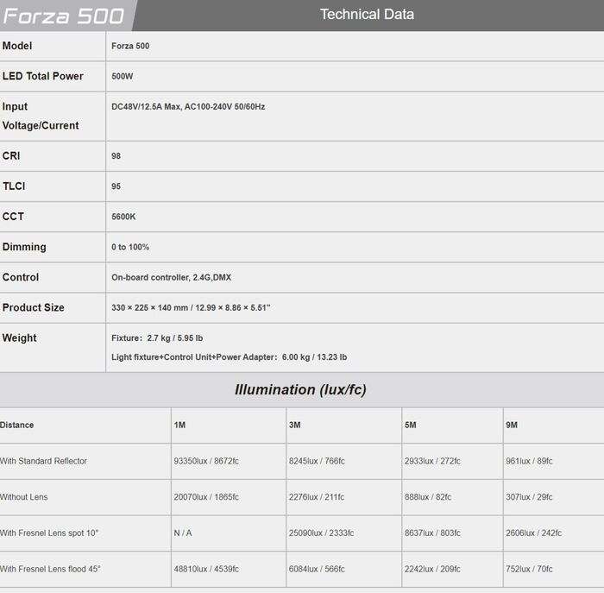
Task: Select the On-board controller, 2.4G,DMX text
Action: pyautogui.click(x=171, y=278)
